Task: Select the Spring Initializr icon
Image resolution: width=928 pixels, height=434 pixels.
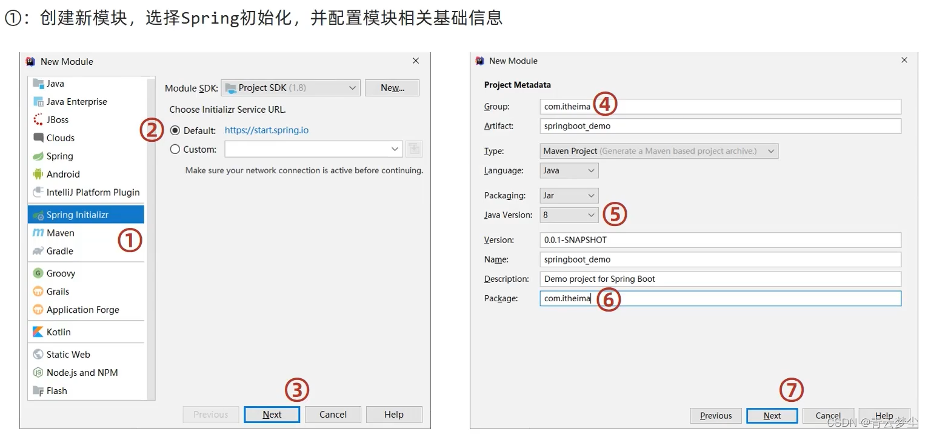Action: point(38,215)
